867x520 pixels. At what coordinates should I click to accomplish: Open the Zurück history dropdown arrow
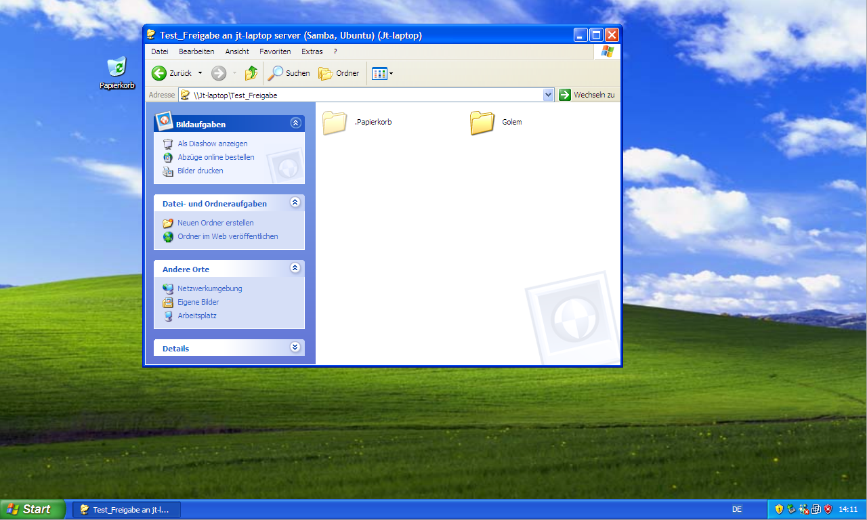click(200, 73)
